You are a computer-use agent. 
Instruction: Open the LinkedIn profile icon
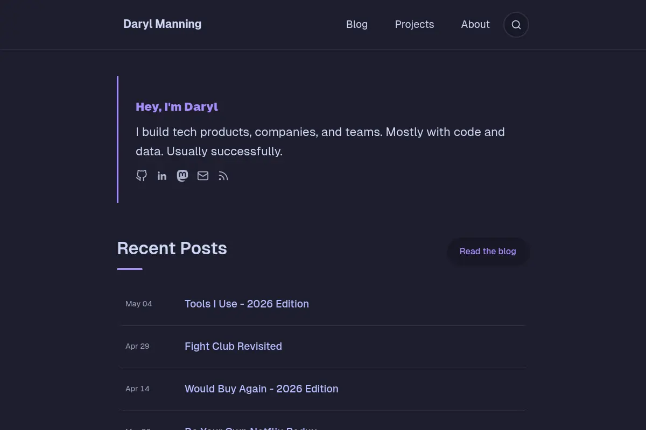(162, 176)
